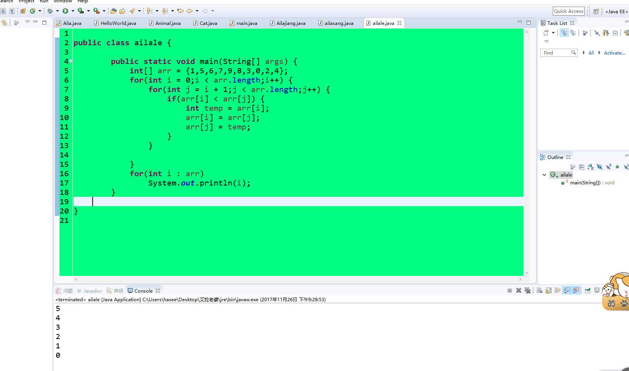The image size is (629, 371).
Task: Click Remove All Terminated Launches
Action: coord(527,290)
